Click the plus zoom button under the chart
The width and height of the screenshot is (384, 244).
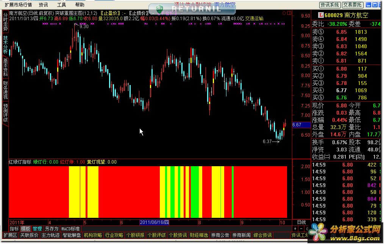click(x=295, y=229)
